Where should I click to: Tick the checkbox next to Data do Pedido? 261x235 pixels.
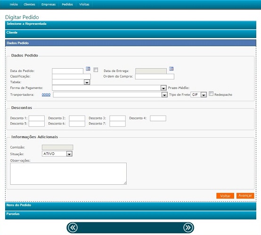point(96,70)
